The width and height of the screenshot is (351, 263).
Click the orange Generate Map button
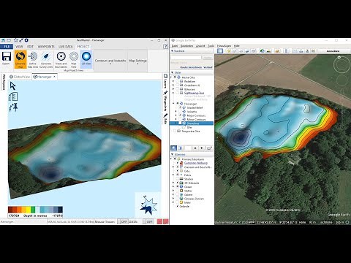pos(20,59)
